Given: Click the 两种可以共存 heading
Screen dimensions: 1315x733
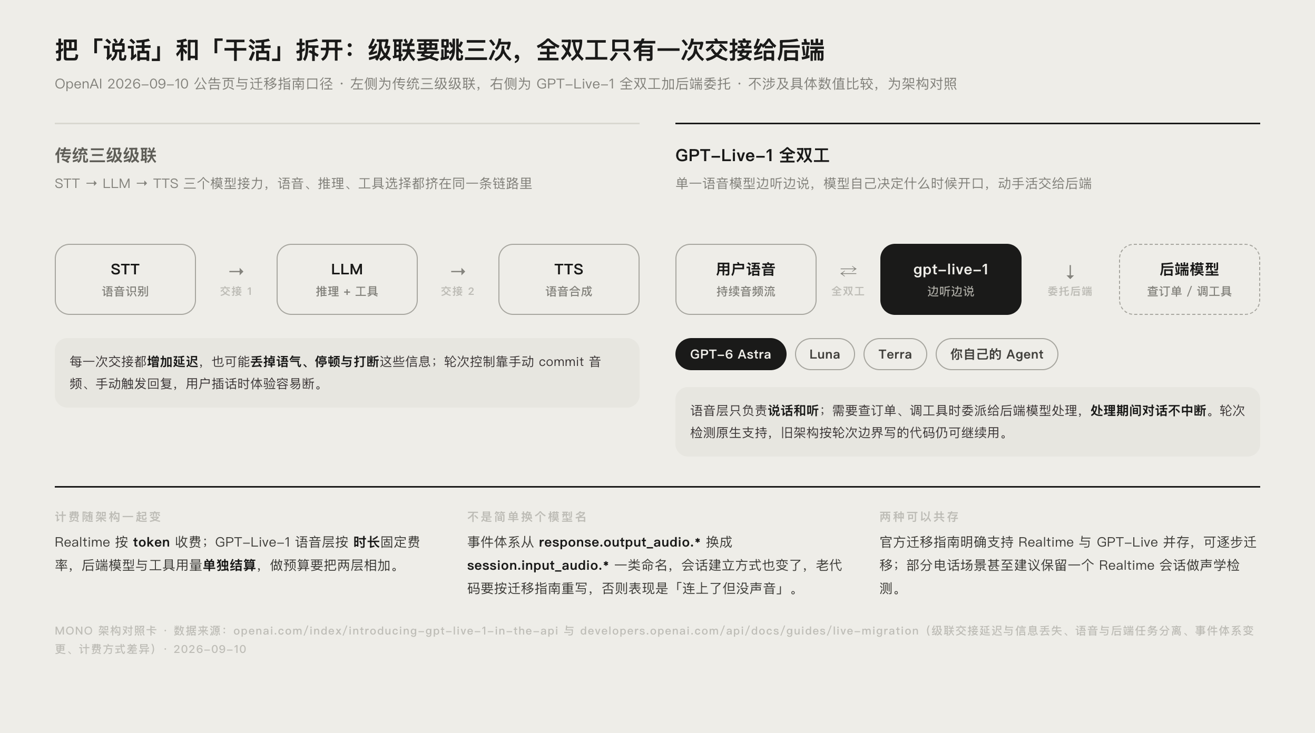Looking at the screenshot, I should tap(919, 517).
